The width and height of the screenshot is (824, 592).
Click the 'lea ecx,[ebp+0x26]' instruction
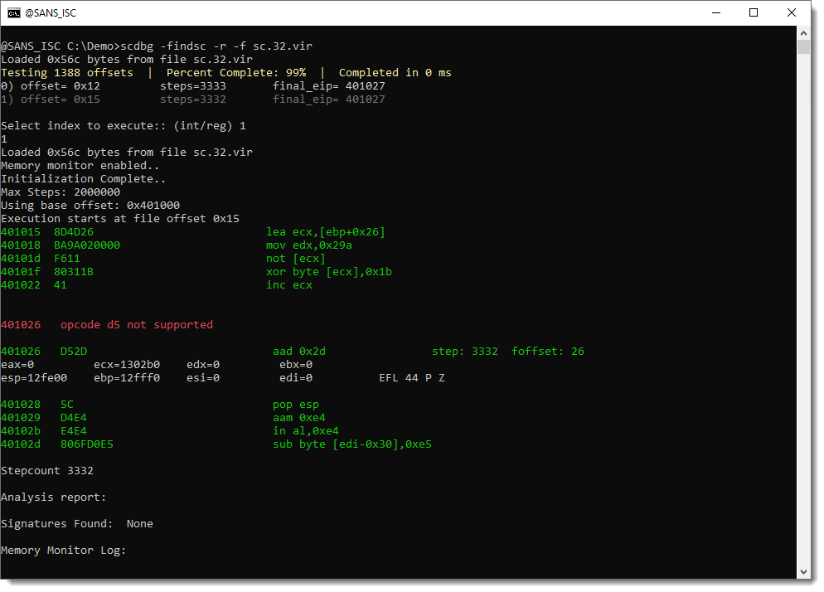(325, 232)
